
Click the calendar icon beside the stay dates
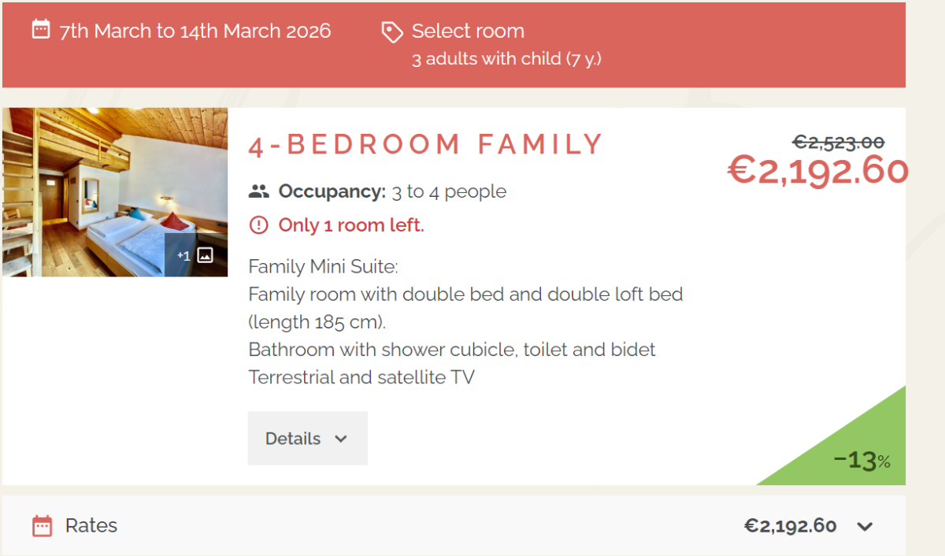40,30
